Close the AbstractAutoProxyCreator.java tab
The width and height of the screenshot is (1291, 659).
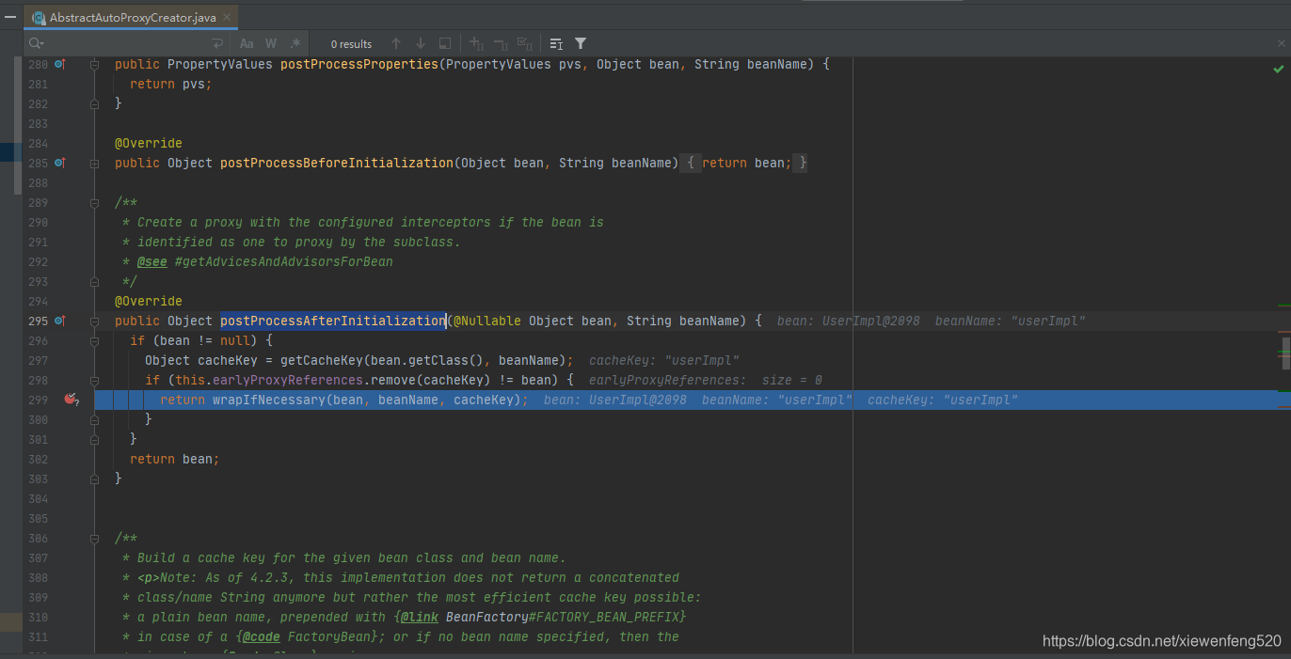227,18
